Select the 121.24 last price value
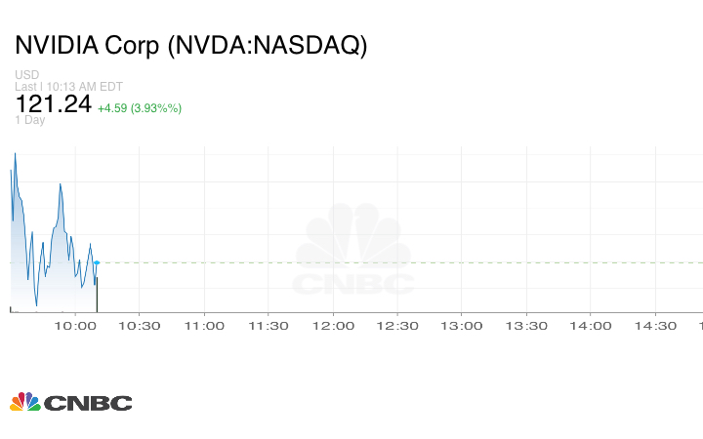Image resolution: width=703 pixels, height=439 pixels. pyautogui.click(x=52, y=105)
